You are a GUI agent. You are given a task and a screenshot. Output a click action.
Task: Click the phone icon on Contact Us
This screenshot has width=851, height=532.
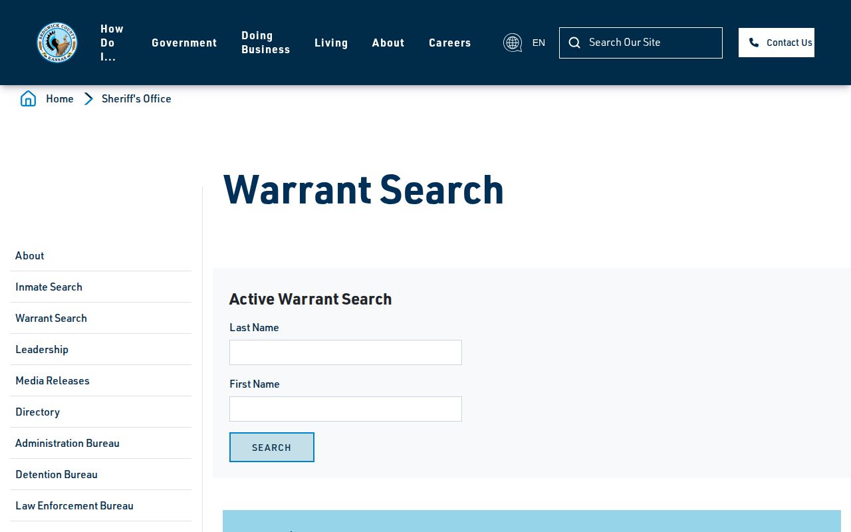click(x=754, y=43)
